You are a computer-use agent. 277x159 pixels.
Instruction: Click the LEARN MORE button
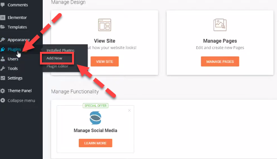coord(95,143)
